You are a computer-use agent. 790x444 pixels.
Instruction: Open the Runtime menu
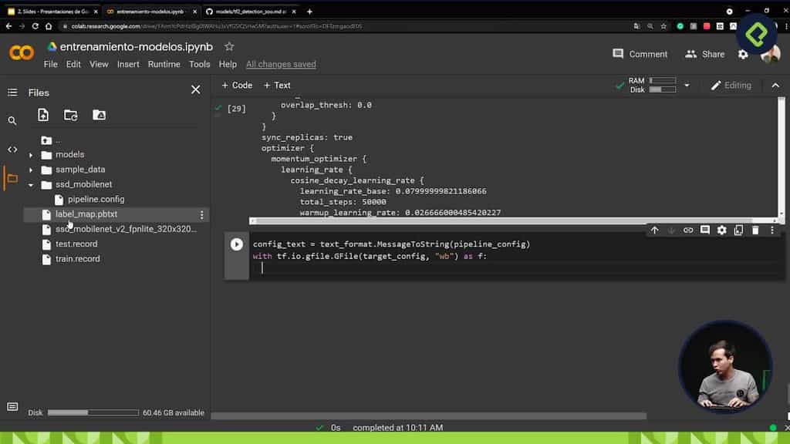tap(164, 64)
